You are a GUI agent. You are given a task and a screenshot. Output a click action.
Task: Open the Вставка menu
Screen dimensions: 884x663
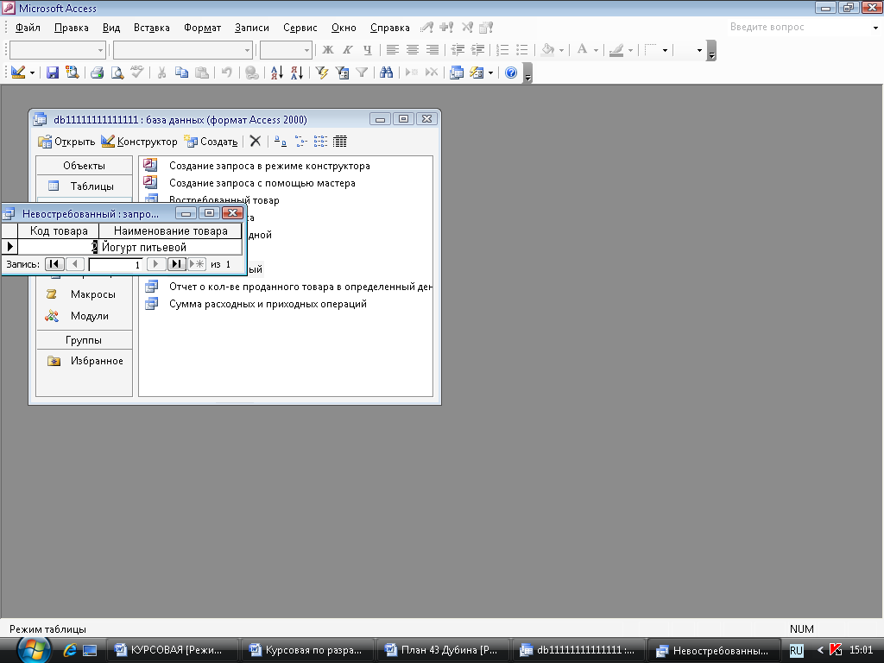[152, 27]
